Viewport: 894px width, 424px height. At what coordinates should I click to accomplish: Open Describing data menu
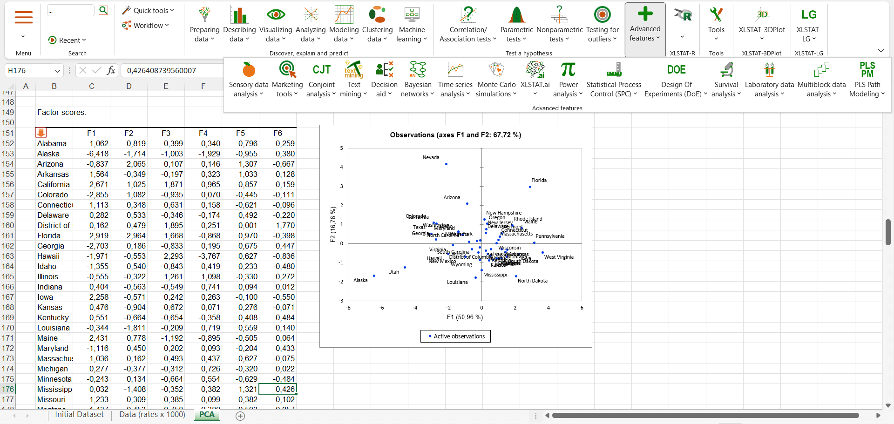tap(239, 25)
